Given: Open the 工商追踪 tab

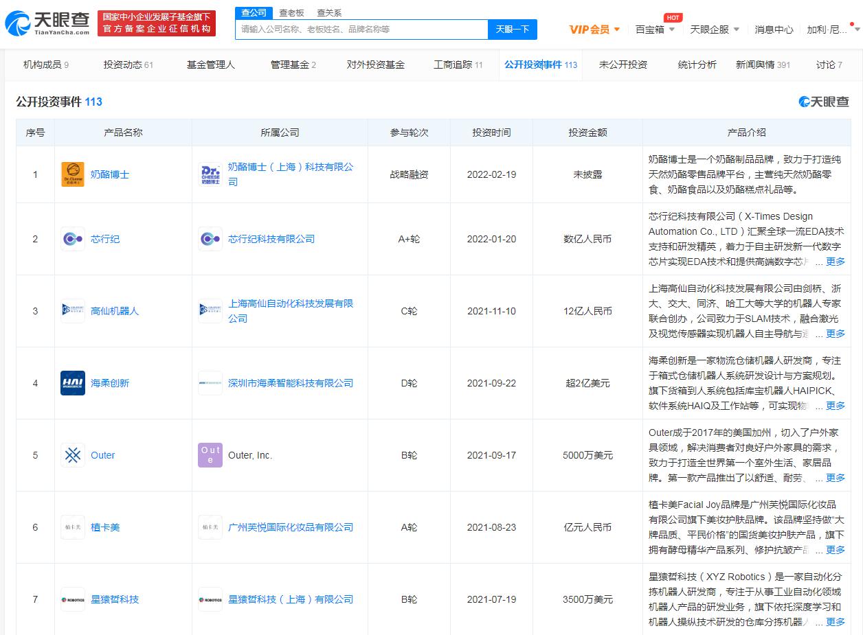Looking at the screenshot, I should point(458,65).
